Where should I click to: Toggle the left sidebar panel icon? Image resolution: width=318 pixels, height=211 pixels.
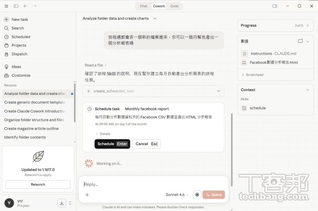[x=16, y=6]
